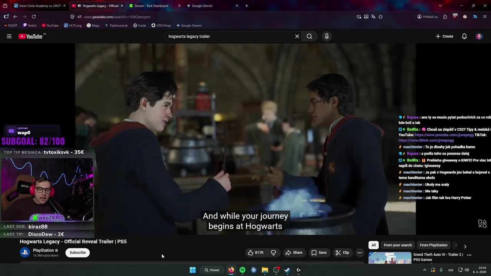The width and height of the screenshot is (491, 276).
Task: Open the 7TV extension icon
Action: click(475, 17)
